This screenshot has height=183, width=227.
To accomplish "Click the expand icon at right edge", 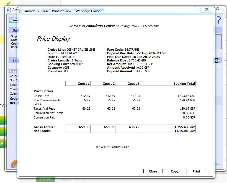I will pyautogui.click(x=216, y=60).
